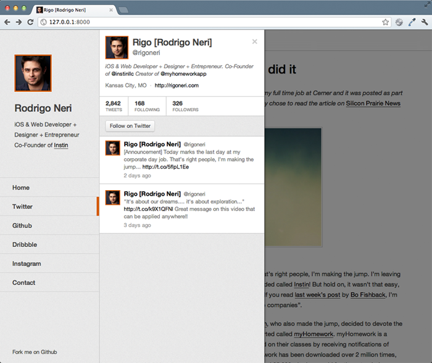Click avatar on the dreams tweet
The width and height of the screenshot is (432, 363).
click(x=113, y=198)
